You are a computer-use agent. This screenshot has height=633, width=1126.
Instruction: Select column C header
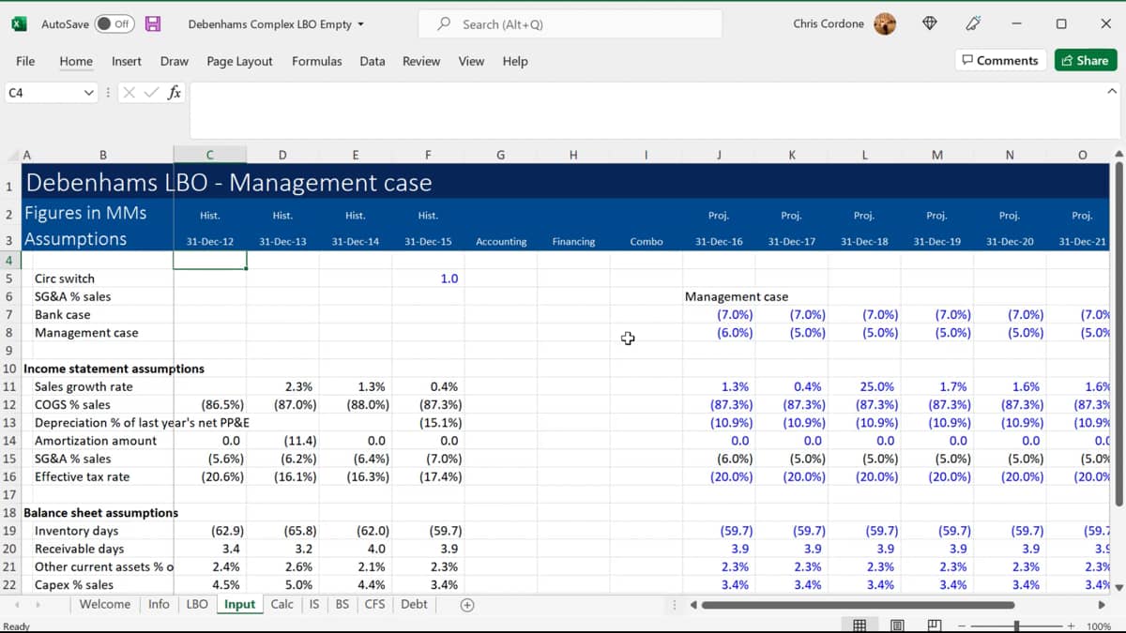pyautogui.click(x=210, y=155)
